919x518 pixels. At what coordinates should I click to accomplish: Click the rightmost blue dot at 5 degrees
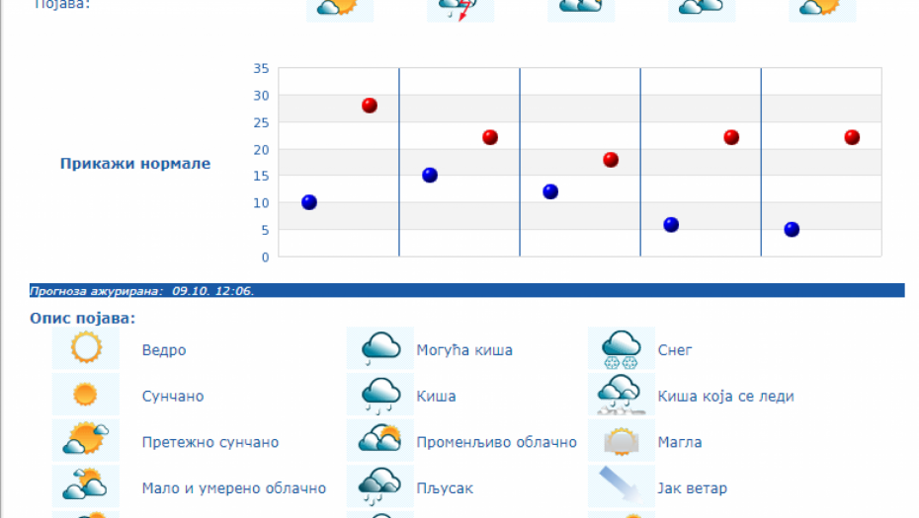coord(792,230)
